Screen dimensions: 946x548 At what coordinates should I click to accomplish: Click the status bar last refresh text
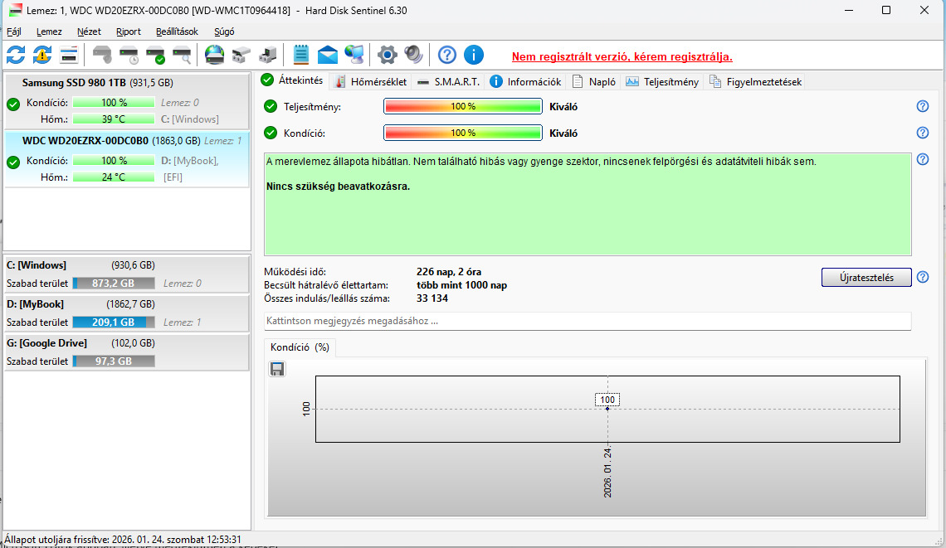123,540
